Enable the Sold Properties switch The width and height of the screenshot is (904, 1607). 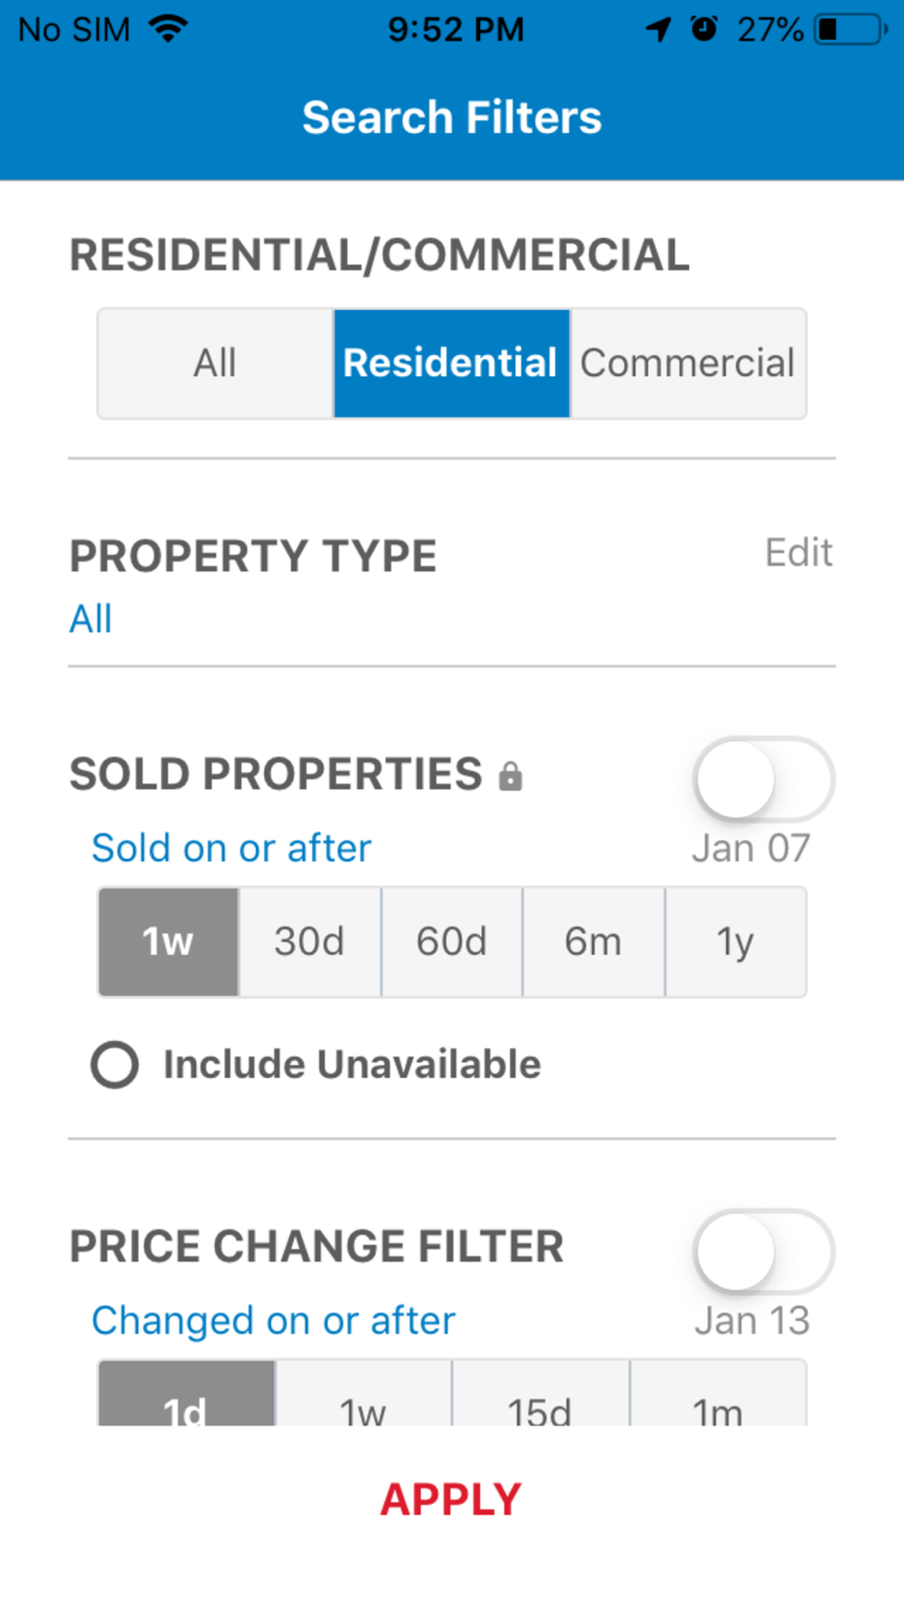(x=764, y=779)
